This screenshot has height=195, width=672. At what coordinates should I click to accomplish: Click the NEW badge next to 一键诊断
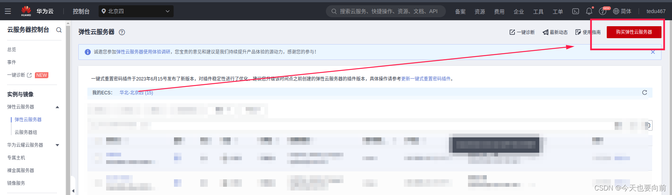pos(42,75)
